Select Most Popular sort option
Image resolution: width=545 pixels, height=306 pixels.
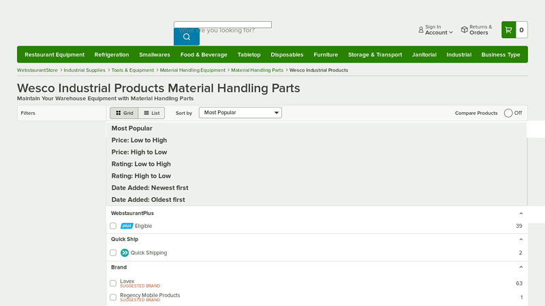tap(131, 129)
